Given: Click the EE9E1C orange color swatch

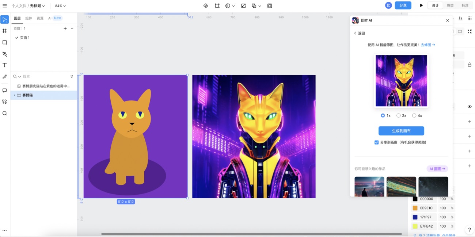Looking at the screenshot, I should pyautogui.click(x=415, y=208).
